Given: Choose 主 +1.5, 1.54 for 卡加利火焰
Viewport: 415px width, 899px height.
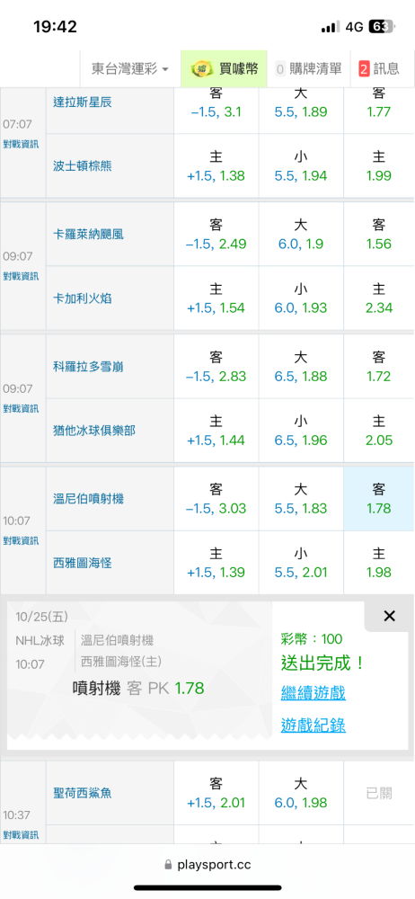Looking at the screenshot, I should 216,298.
